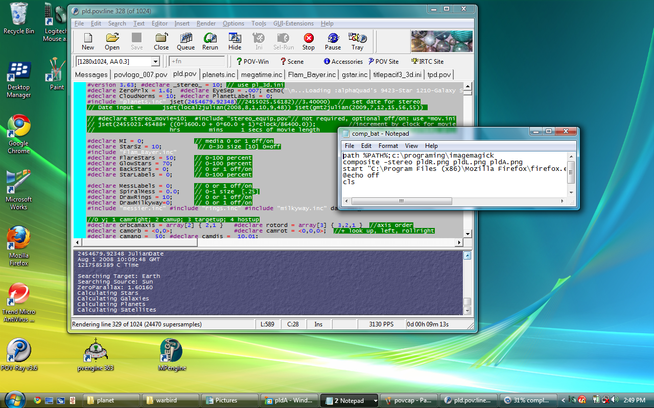Send POV-Ray to the Tray
This screenshot has height=408, width=654.
357,41
